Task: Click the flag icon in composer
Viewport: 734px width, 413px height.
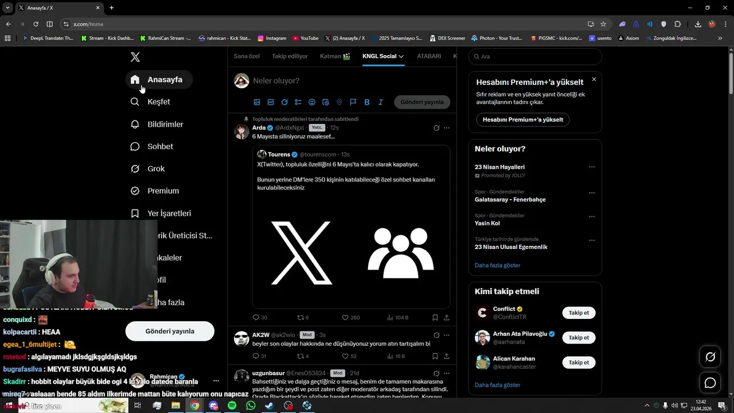Action: coord(353,102)
